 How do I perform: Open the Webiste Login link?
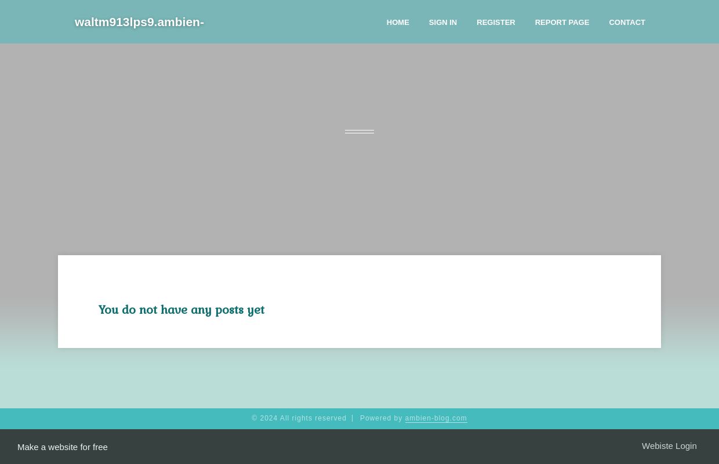[x=669, y=445]
